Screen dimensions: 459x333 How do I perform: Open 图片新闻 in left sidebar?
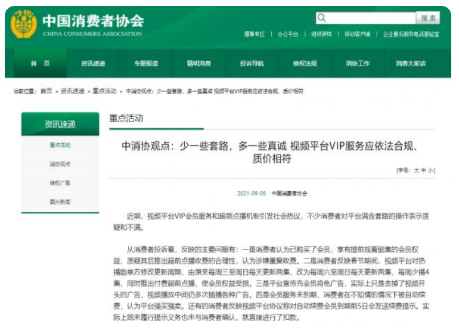[x=60, y=202]
